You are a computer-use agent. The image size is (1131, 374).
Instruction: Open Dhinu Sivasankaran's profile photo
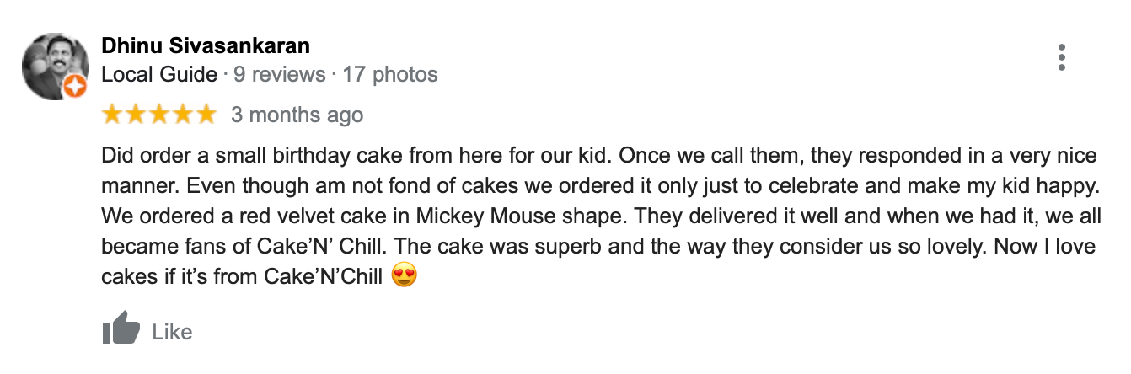coord(54,66)
